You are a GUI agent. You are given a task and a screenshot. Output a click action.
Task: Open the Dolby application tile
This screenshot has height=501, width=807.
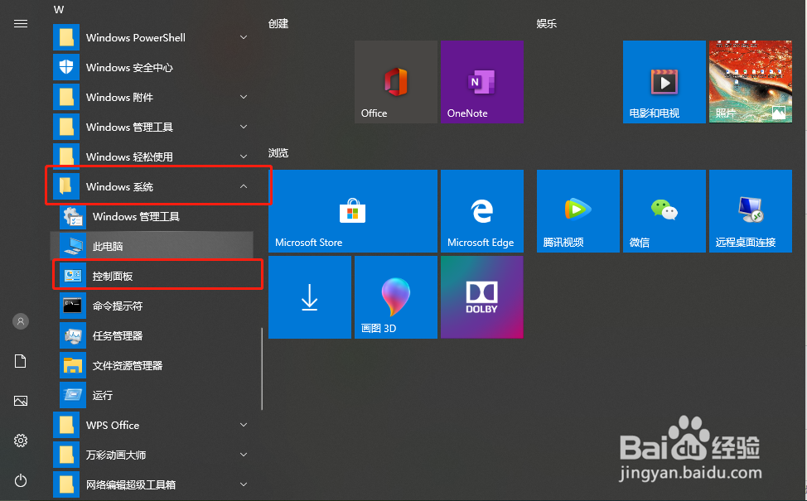[481, 297]
